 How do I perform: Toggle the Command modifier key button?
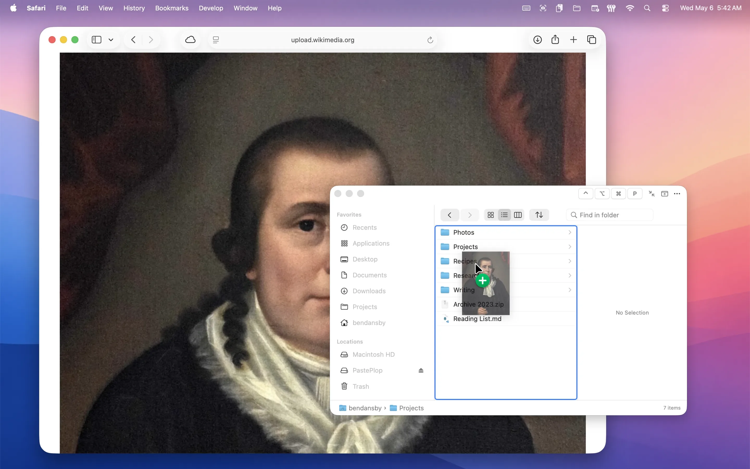[618, 194]
